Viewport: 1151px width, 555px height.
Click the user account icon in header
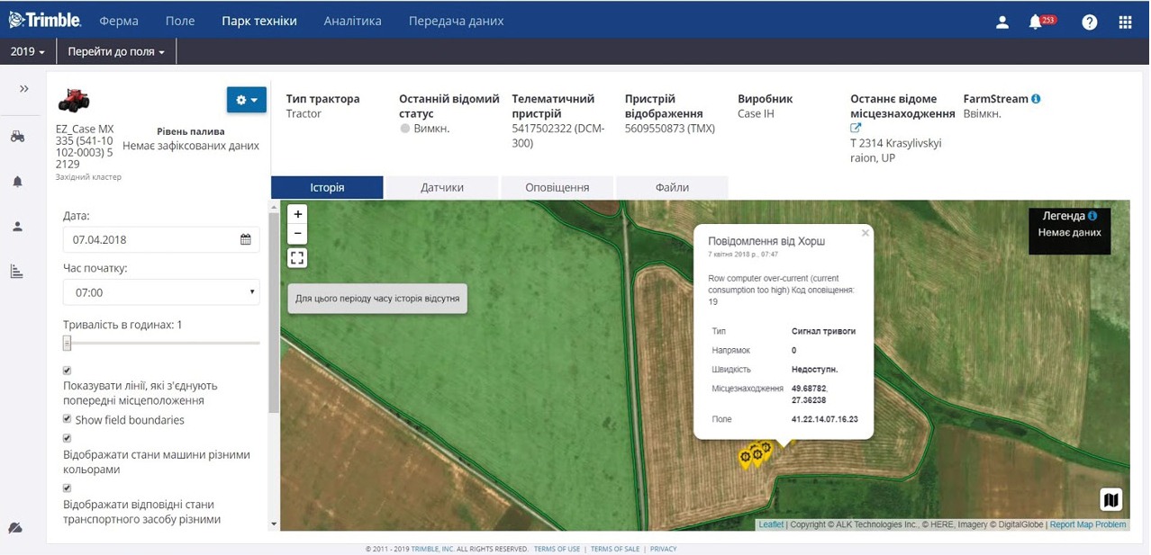[x=1001, y=22]
